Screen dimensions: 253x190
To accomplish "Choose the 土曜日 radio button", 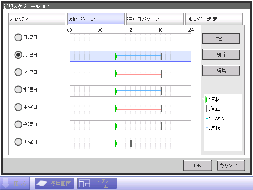I will (18, 142).
